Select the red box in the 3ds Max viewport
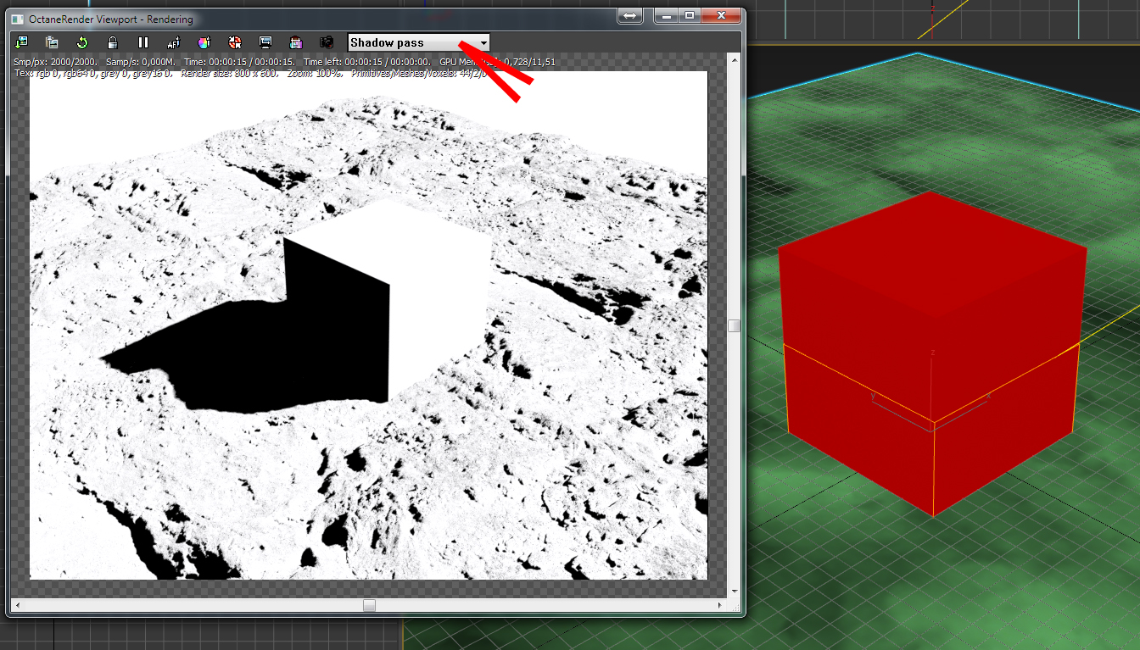Screen dimensions: 1140x650 tap(932, 353)
